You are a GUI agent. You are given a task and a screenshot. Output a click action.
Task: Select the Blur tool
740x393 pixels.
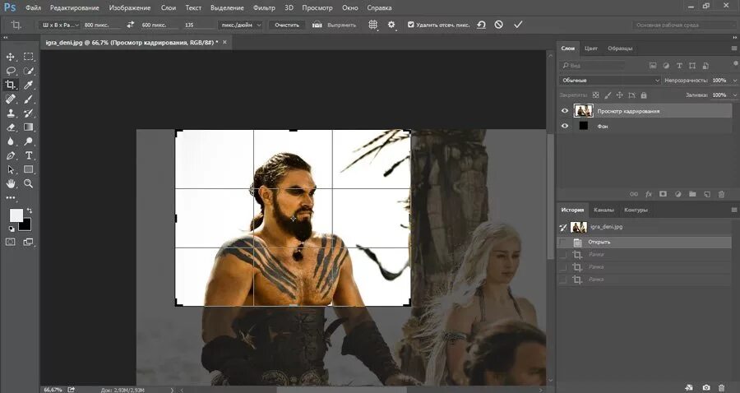pos(11,141)
